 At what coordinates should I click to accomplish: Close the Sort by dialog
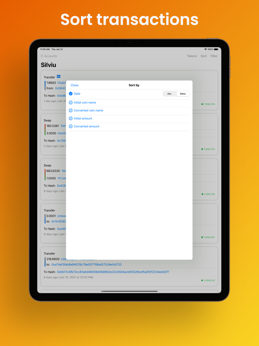click(x=75, y=85)
